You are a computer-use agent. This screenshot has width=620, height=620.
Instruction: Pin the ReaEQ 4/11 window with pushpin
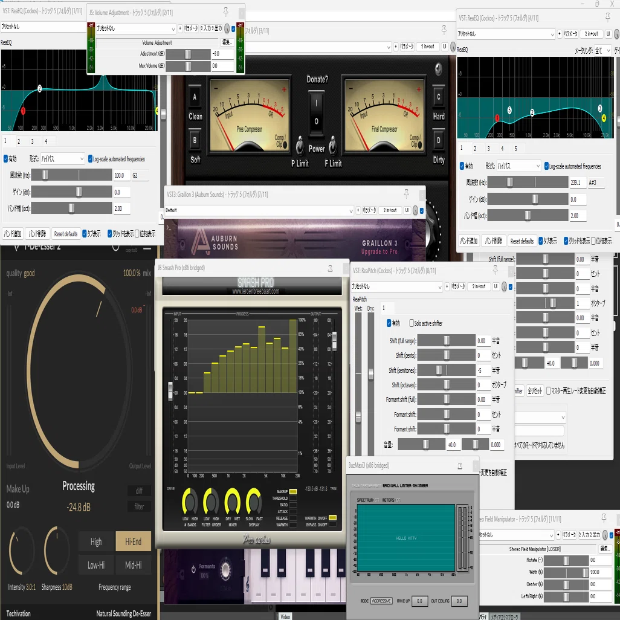(608, 17)
